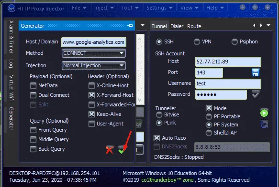Select the SSH tunnel radio button
The height and width of the screenshot is (187, 279).
point(159,42)
